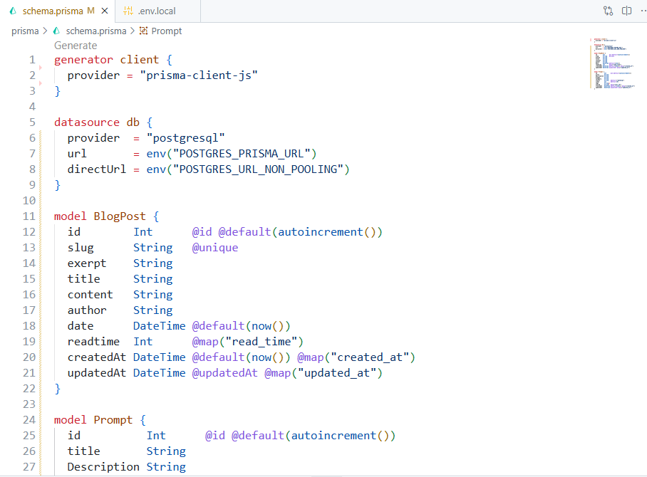Split the editor with the split icon
The image size is (647, 477).
click(627, 11)
